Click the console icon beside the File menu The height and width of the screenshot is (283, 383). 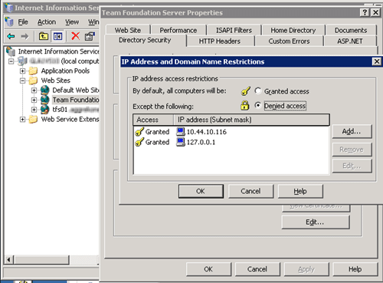[x=9, y=22]
